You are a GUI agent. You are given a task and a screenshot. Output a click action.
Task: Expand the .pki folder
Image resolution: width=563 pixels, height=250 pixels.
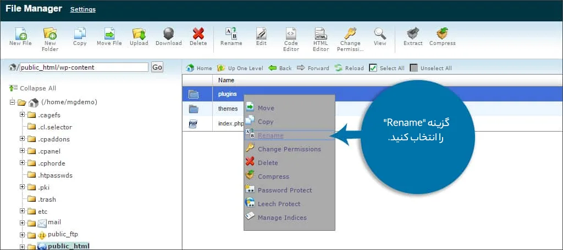(x=22, y=187)
